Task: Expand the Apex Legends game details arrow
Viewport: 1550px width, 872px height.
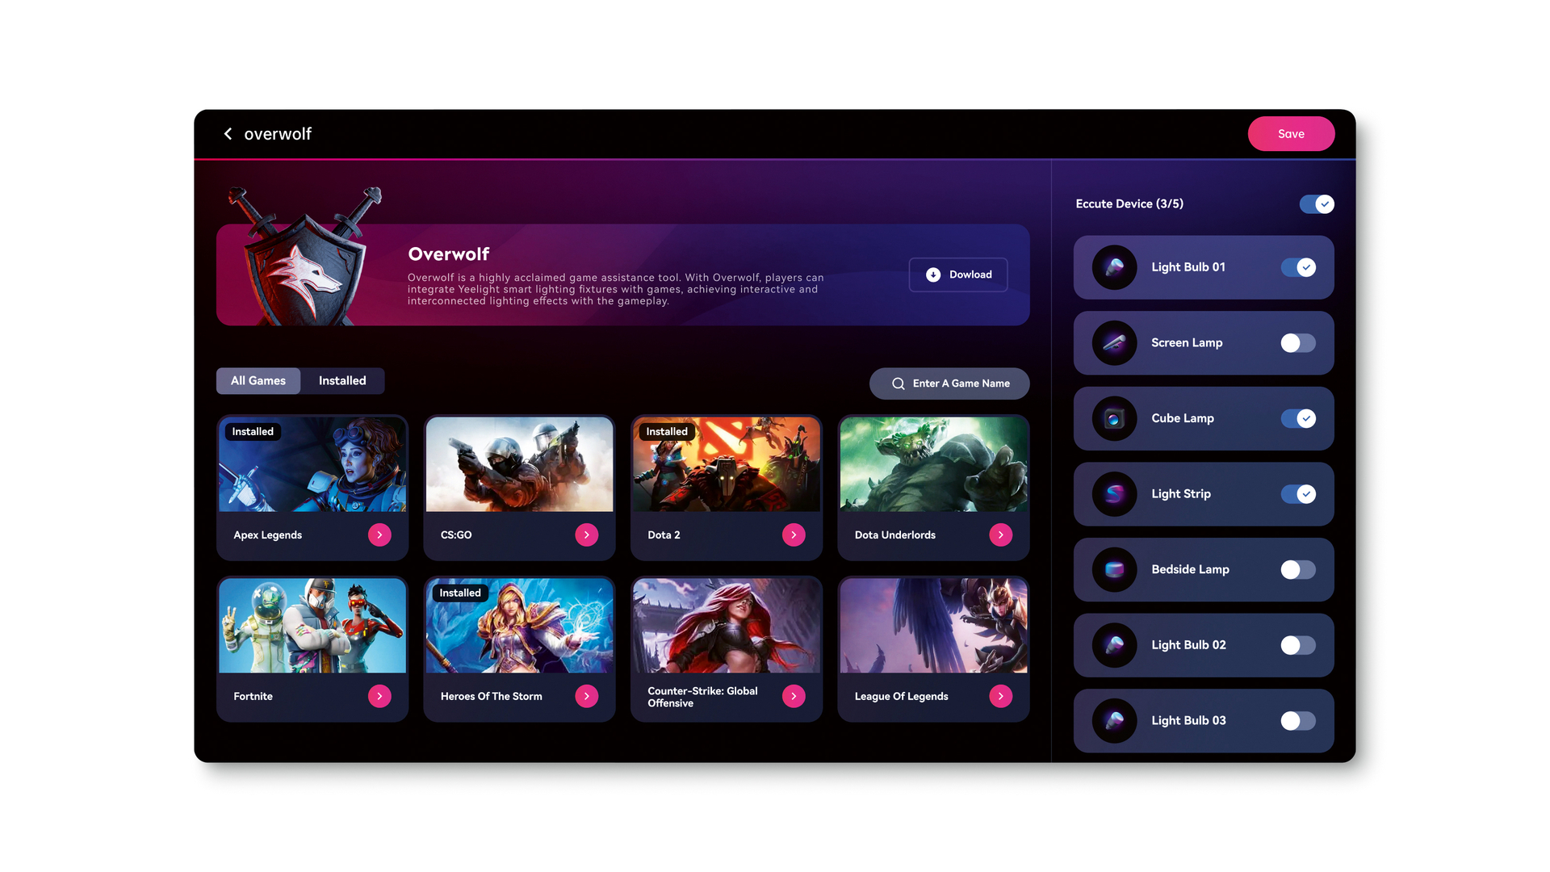Action: (x=380, y=535)
